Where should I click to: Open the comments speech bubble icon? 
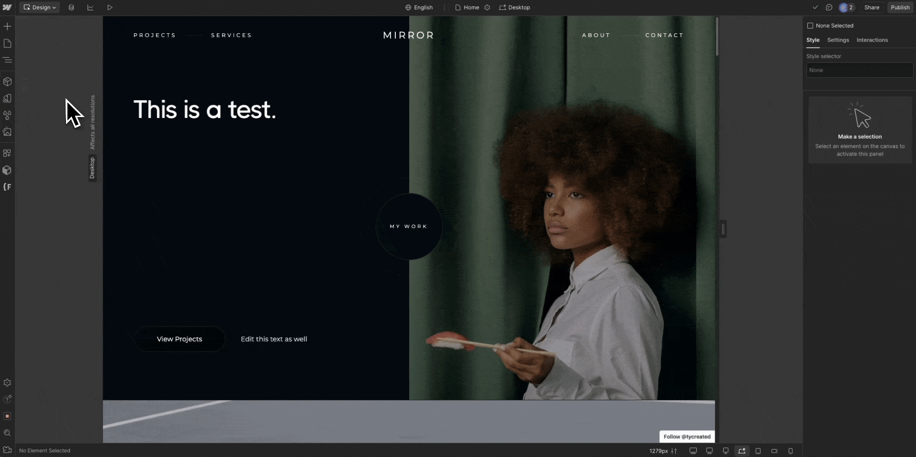(829, 7)
